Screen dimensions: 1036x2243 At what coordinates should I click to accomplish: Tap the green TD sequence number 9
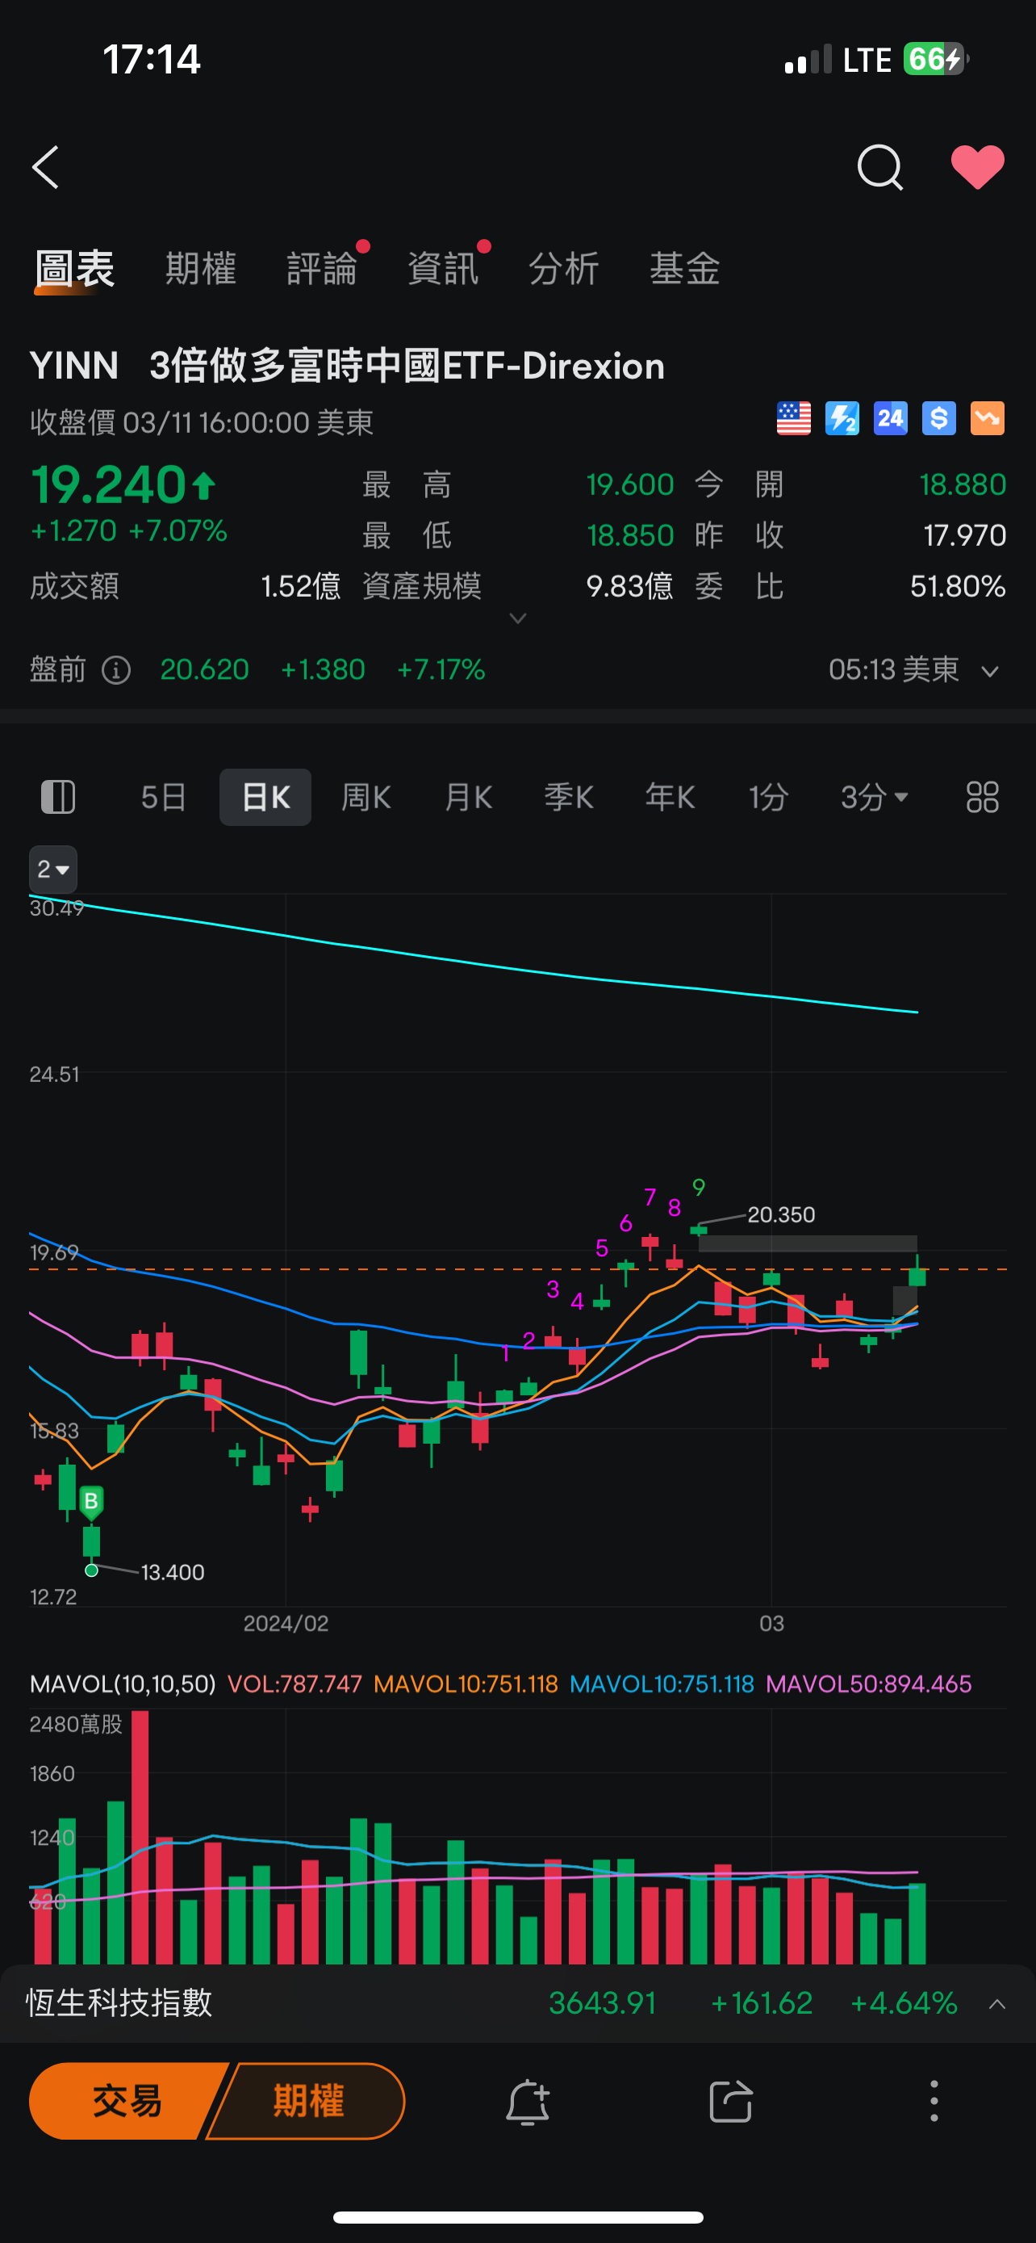[700, 1187]
